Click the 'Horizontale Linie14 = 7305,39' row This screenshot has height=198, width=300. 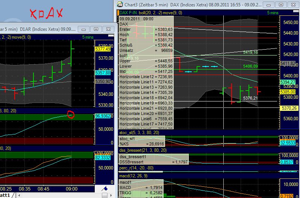146,92
